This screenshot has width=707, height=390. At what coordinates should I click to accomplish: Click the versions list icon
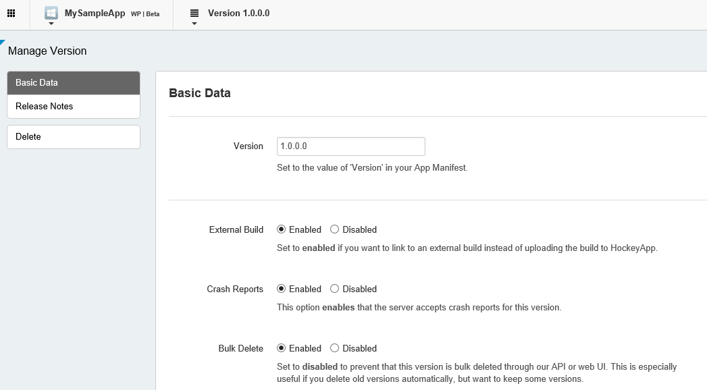point(194,13)
